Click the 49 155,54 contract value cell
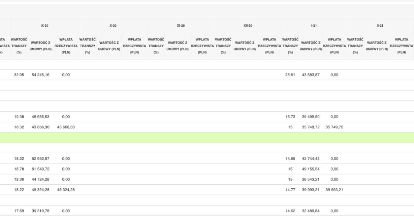Image resolution: width=414 pixels, height=216 pixels. pyautogui.click(x=311, y=169)
